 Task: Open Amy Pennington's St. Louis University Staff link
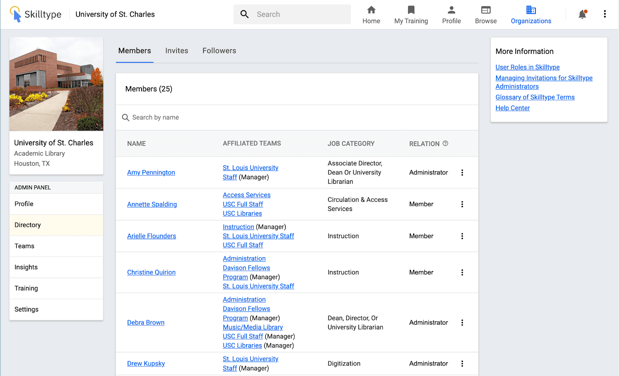coord(250,172)
